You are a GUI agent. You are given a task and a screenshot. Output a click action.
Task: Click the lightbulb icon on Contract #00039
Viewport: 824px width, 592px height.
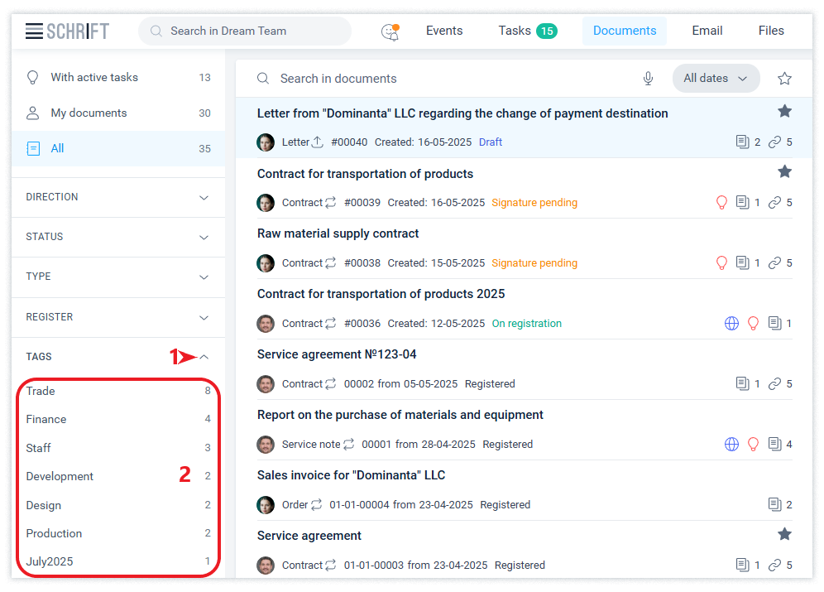721,203
